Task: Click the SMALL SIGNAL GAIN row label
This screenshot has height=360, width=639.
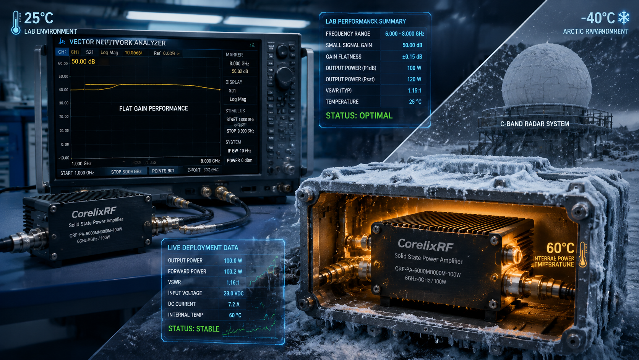Action: coord(349,45)
